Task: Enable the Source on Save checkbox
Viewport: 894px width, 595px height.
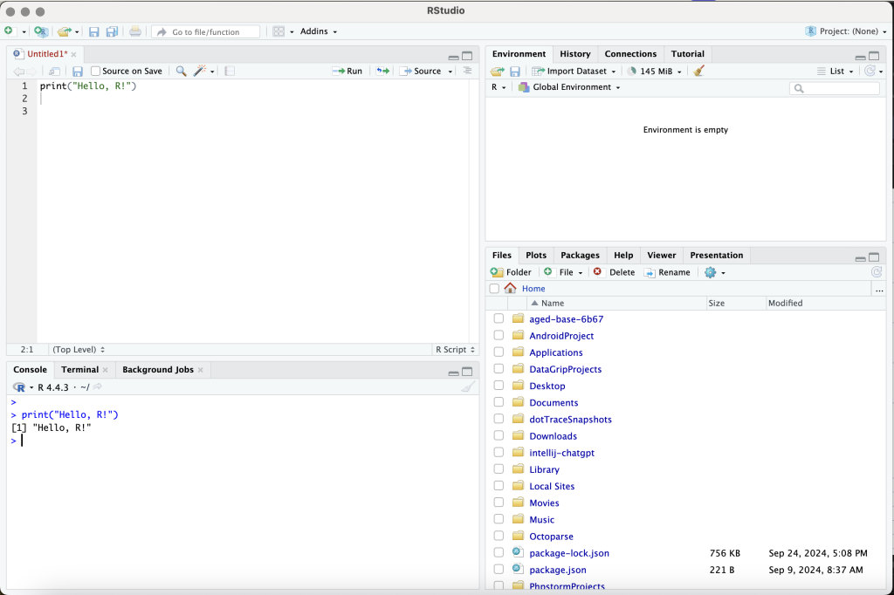Action: (96, 71)
